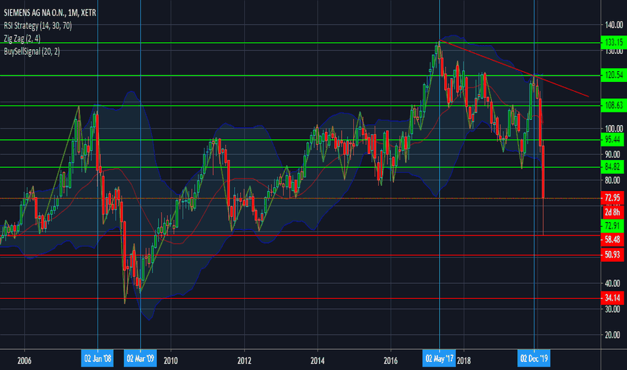Click the 2016 label on time axis

pos(391,361)
